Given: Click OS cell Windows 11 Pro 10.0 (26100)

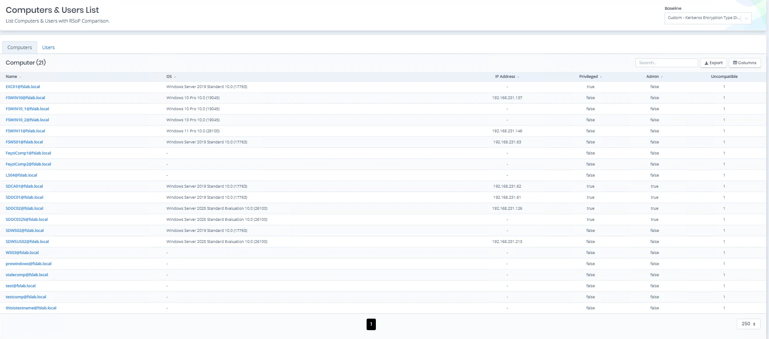Looking at the screenshot, I should 193,131.
